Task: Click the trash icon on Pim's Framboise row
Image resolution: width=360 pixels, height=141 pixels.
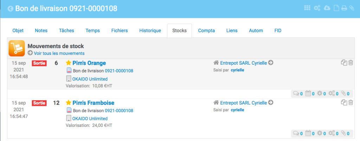Action: tap(351, 102)
